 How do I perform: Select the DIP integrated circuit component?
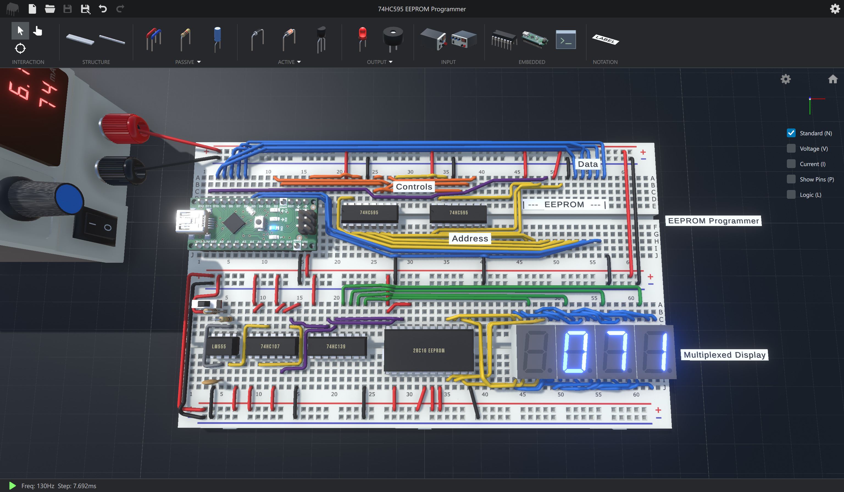click(504, 40)
